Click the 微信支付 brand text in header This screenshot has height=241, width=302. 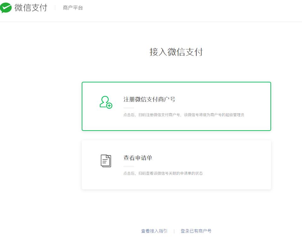pos(31,8)
